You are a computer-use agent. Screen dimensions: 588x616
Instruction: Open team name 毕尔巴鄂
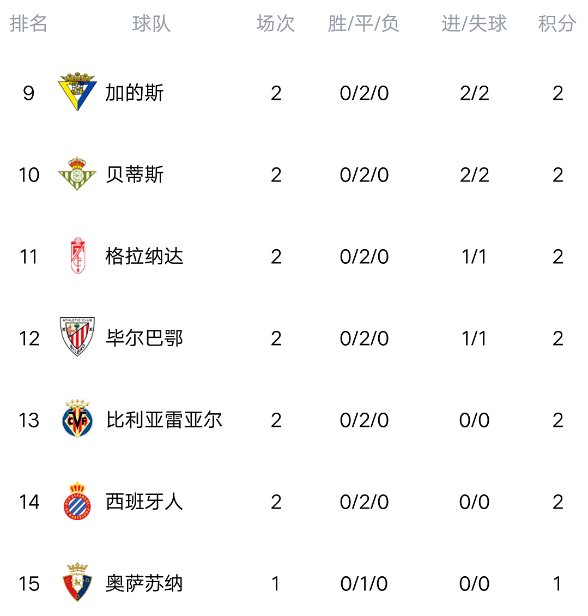[144, 338]
